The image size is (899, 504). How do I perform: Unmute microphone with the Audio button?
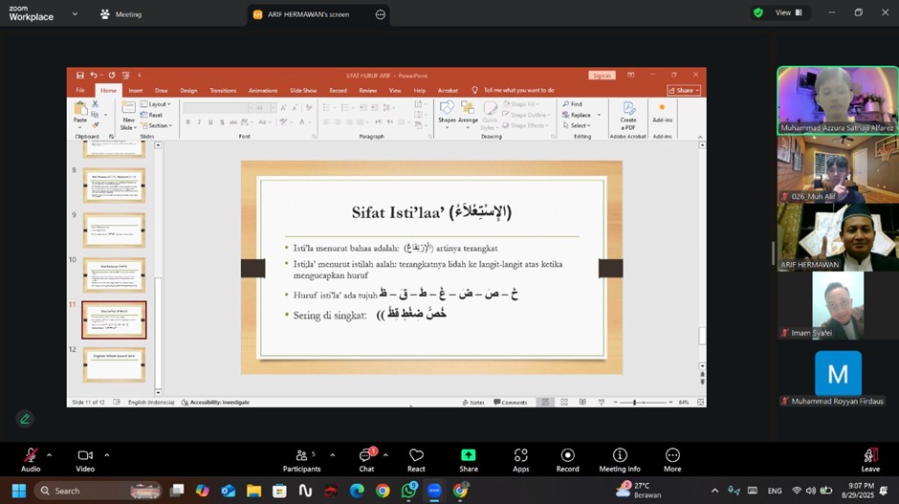coord(31,459)
